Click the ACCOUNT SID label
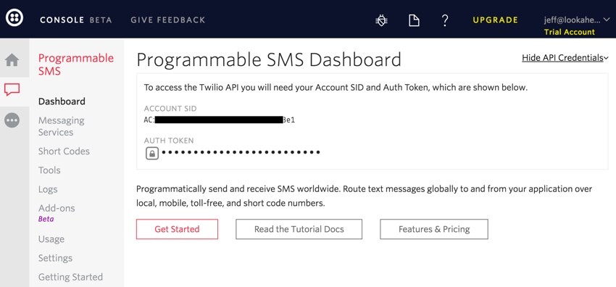Image resolution: width=616 pixels, height=287 pixels. coord(170,109)
